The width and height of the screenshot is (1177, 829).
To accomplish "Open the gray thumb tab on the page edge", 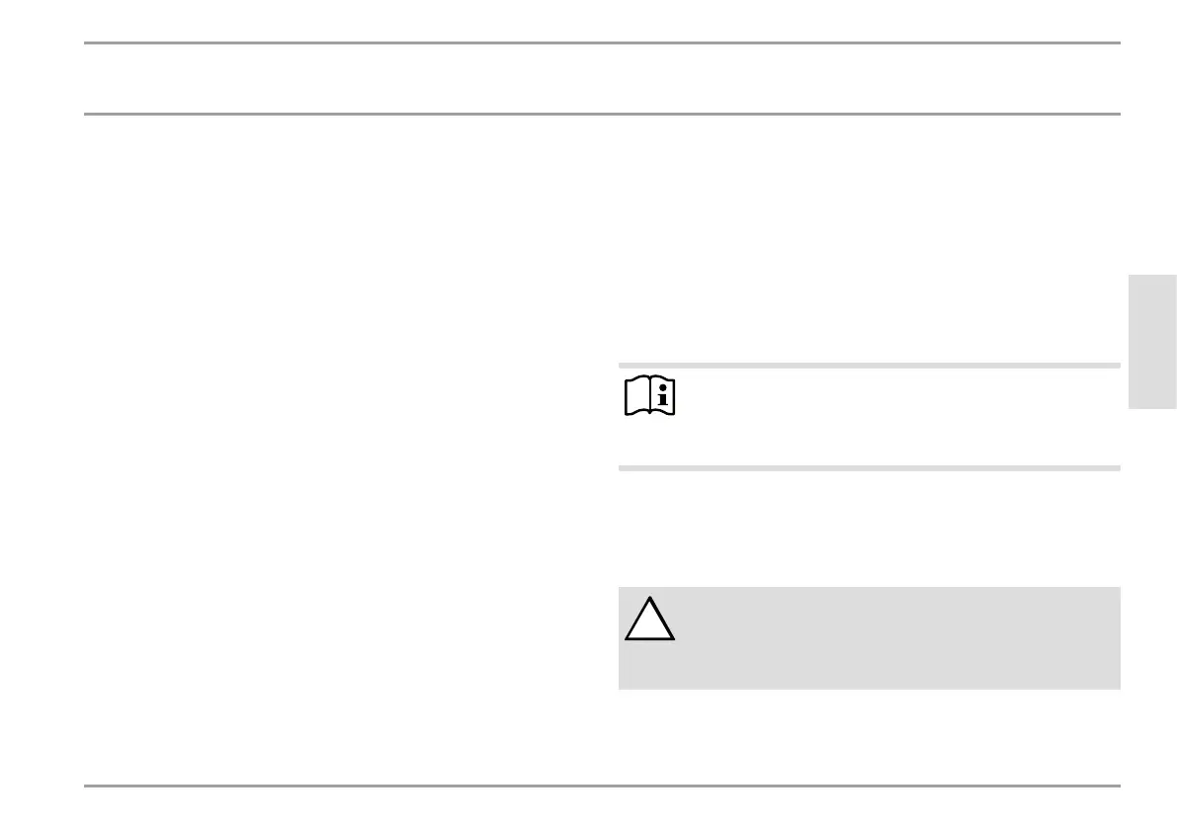I will click(1152, 342).
